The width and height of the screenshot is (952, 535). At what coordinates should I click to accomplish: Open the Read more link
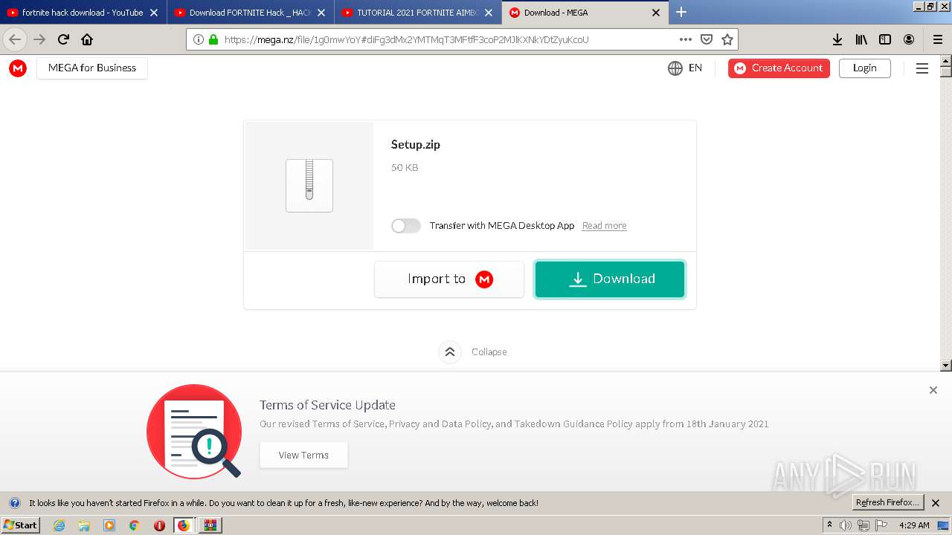[604, 226]
